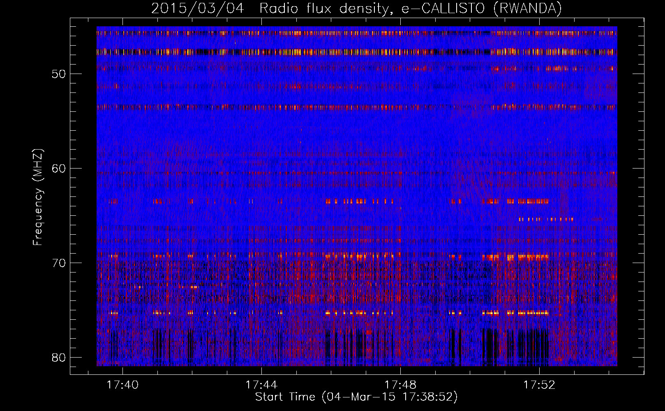Click the 50 frequency tick label
This screenshot has width=665, height=411.
(x=59, y=74)
